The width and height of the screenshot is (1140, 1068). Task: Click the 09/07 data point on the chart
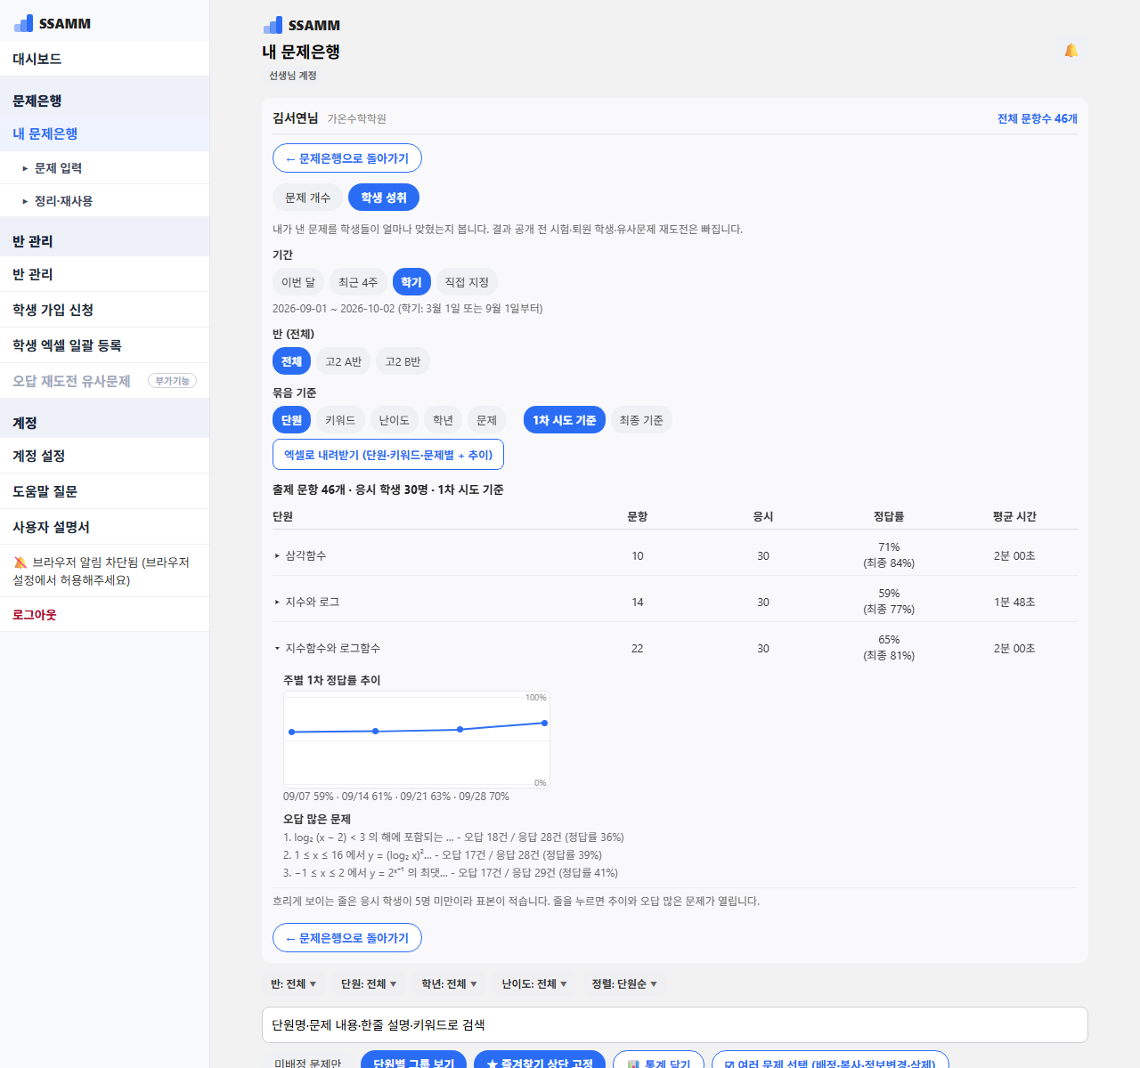coord(291,732)
